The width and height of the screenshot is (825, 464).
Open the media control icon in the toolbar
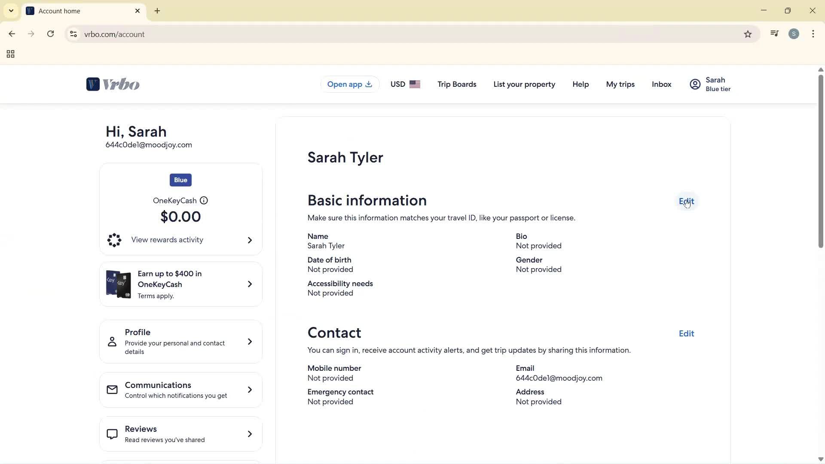coord(774,34)
